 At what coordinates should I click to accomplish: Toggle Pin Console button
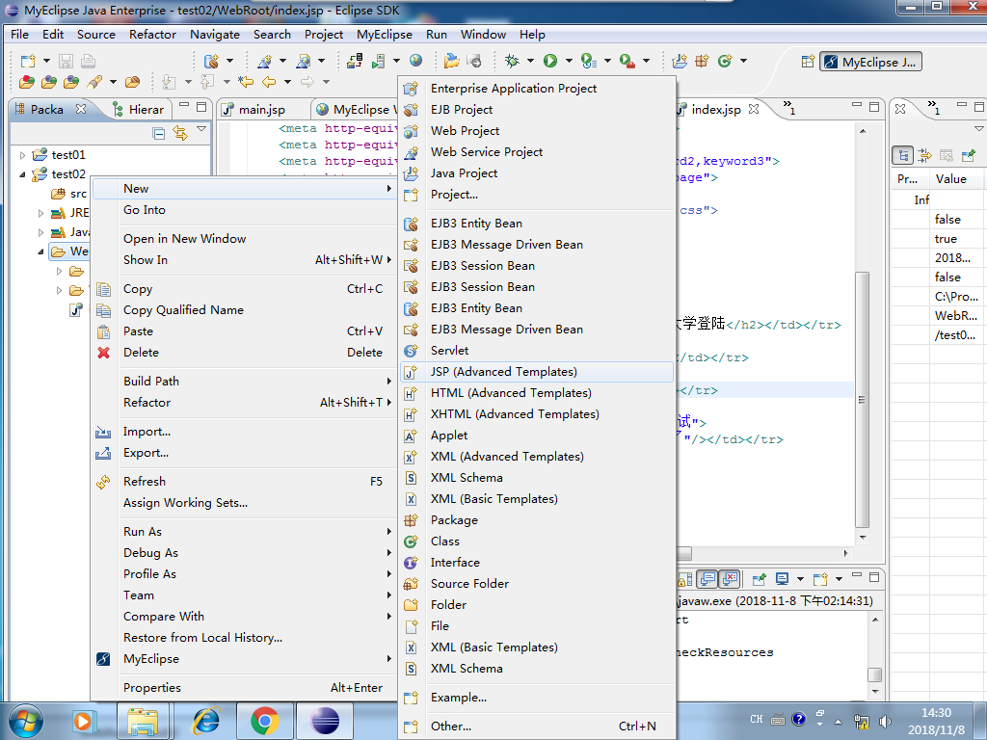click(x=760, y=578)
